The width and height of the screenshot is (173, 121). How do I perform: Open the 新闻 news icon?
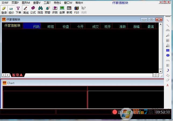tap(69, 10)
